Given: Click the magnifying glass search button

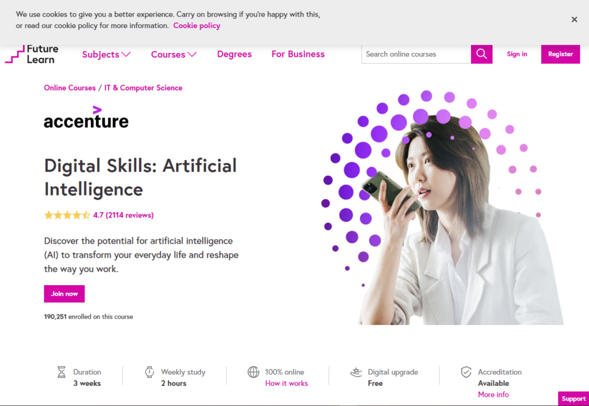Looking at the screenshot, I should pos(481,54).
